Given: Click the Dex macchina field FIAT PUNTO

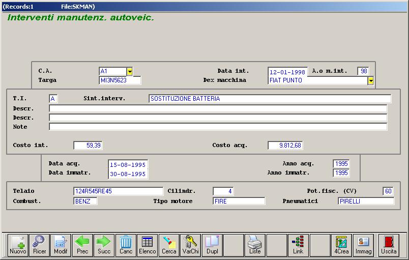Looking at the screenshot, I should click(x=318, y=80).
